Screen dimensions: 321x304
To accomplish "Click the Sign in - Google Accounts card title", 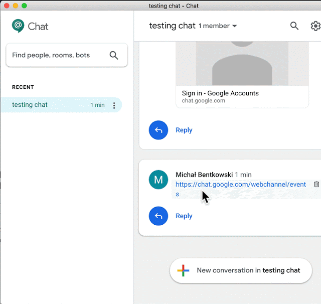I will point(220,93).
